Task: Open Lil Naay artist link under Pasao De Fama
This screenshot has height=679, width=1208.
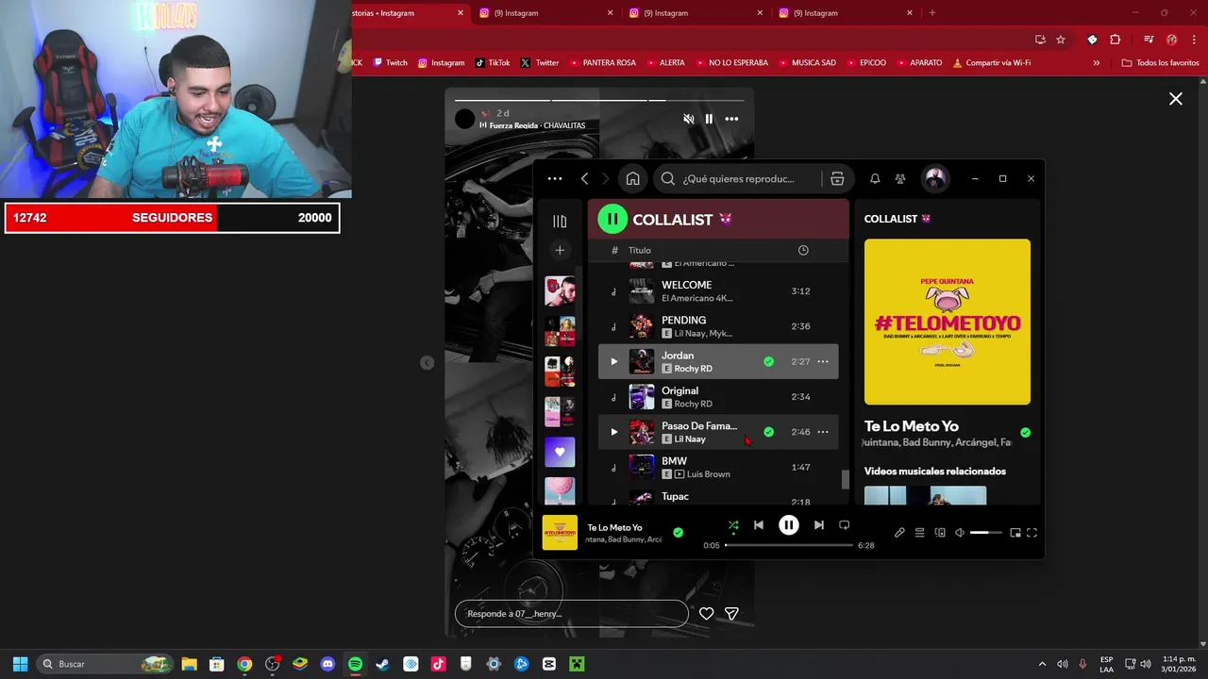Action: (x=690, y=439)
